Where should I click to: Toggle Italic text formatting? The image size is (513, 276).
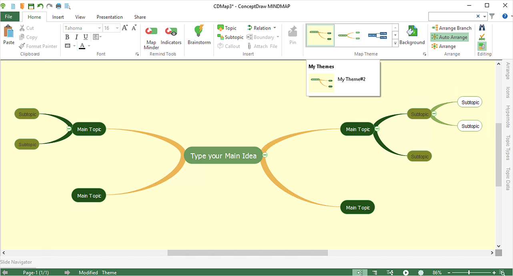point(76,37)
